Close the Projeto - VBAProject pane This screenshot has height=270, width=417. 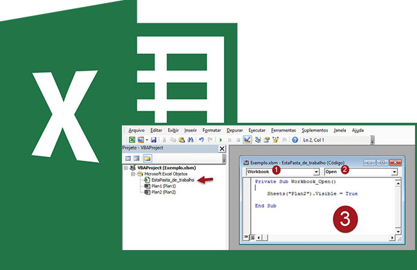222,148
